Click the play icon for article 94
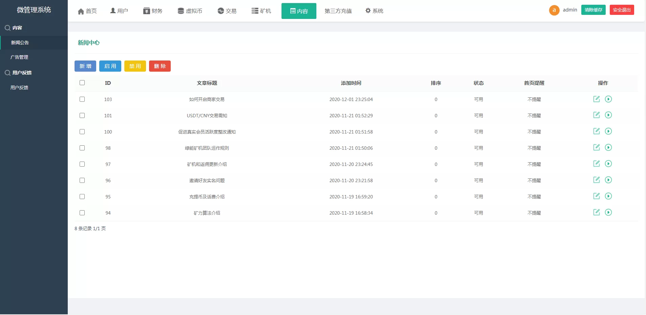646x315 pixels. click(608, 212)
